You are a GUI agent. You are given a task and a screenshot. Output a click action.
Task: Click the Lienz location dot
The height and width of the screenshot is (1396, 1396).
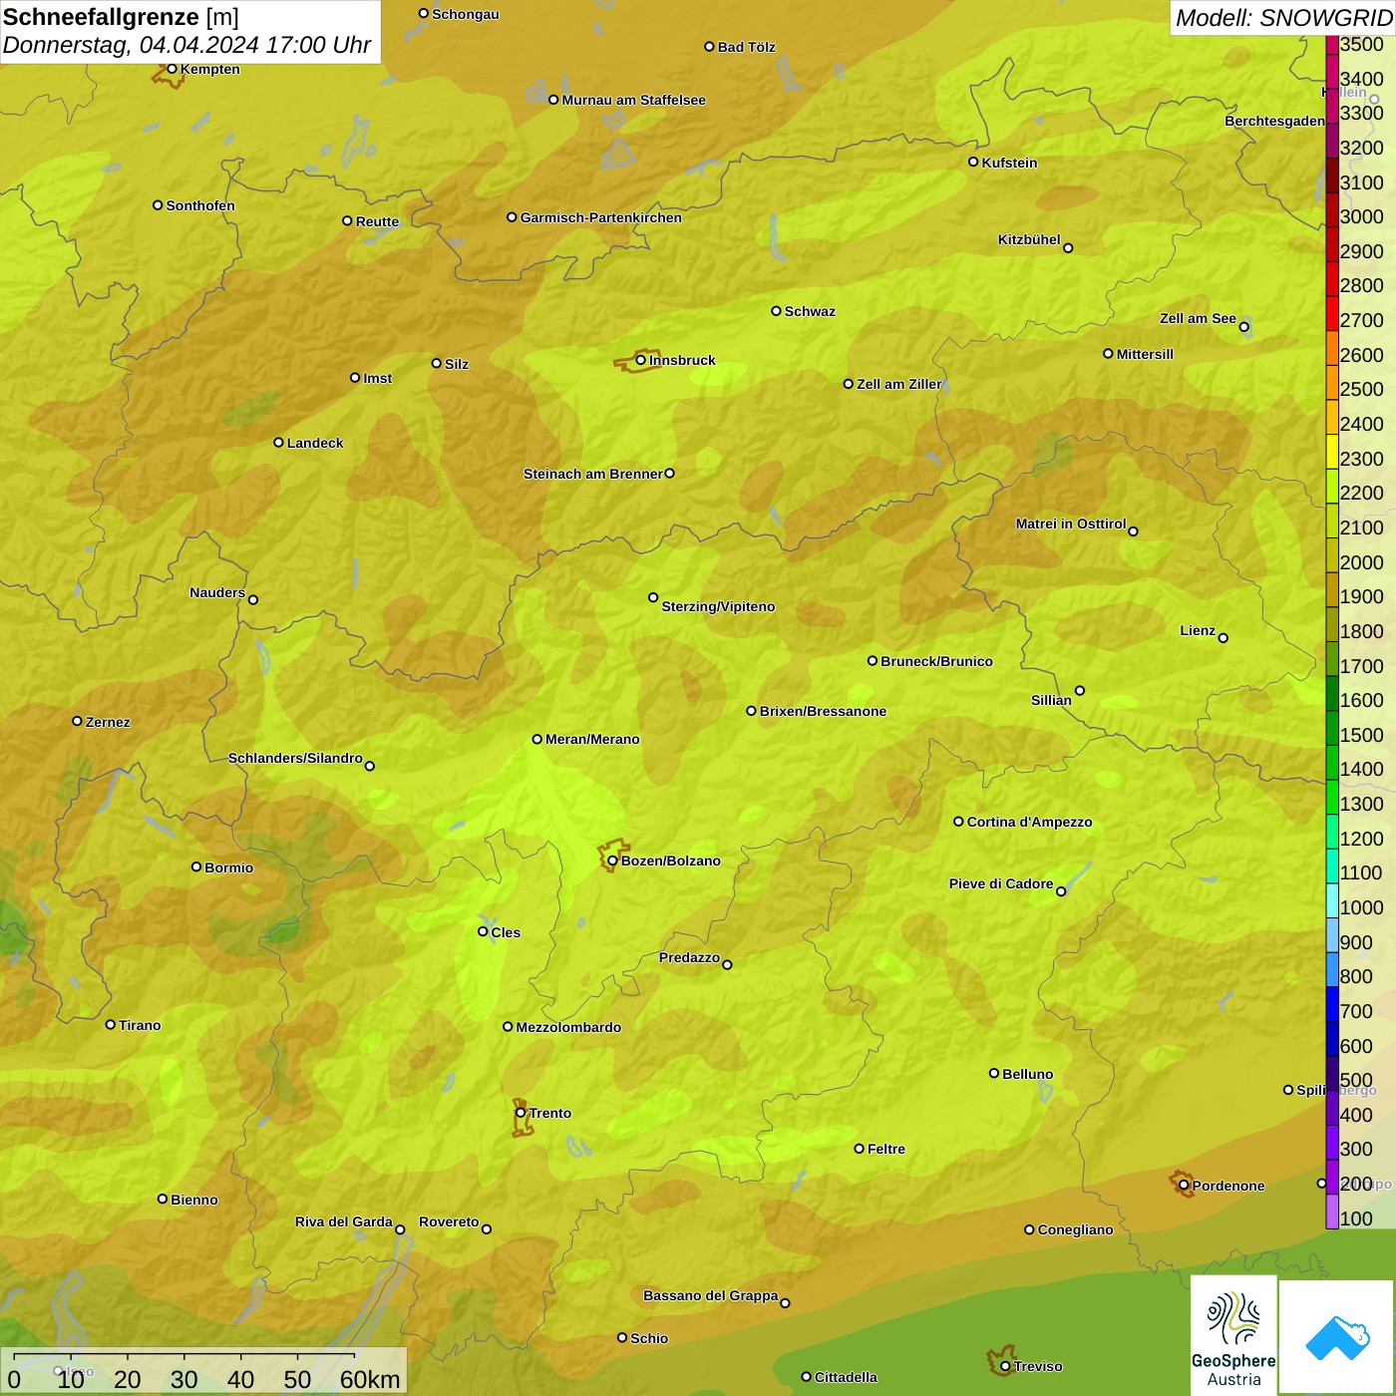[1223, 638]
